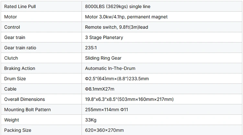Click the Overall Dimensions value text

(x=129, y=99)
